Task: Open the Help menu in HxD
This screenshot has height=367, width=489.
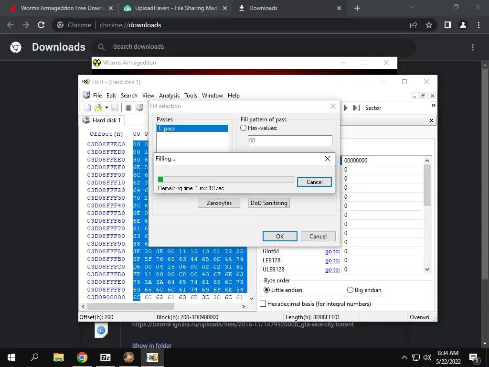Action: coord(234,96)
